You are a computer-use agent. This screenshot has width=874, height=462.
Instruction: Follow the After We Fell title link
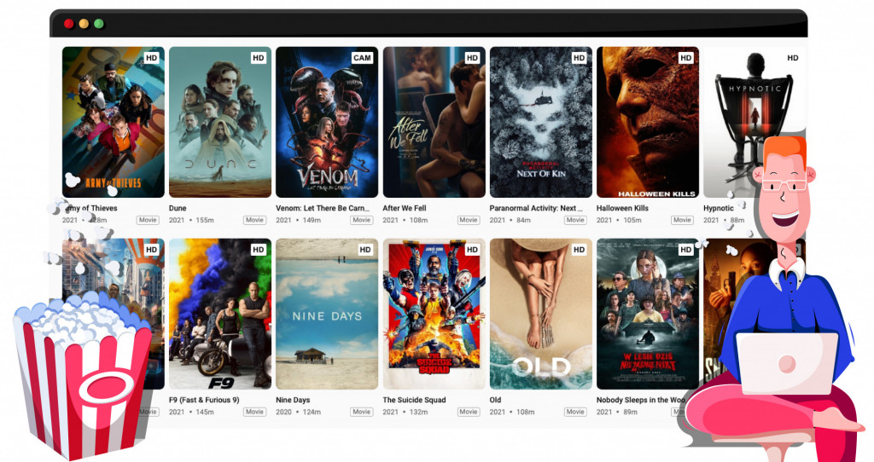pos(405,208)
